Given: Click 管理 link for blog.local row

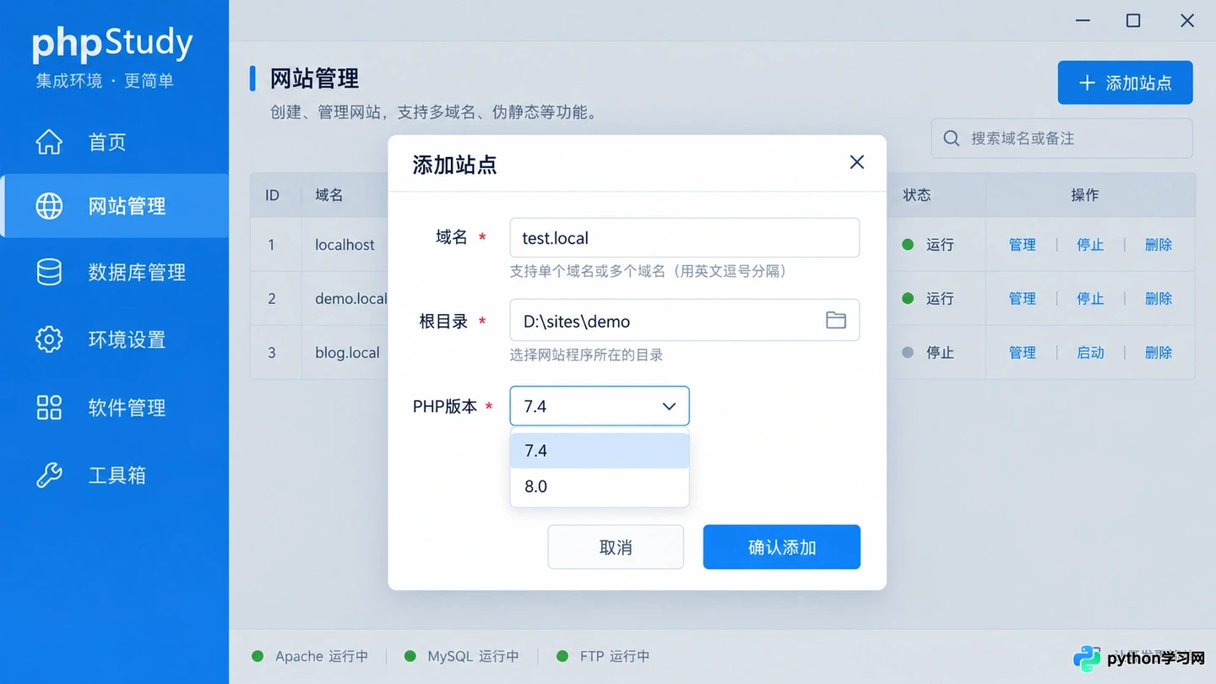Looking at the screenshot, I should click(x=1023, y=353).
